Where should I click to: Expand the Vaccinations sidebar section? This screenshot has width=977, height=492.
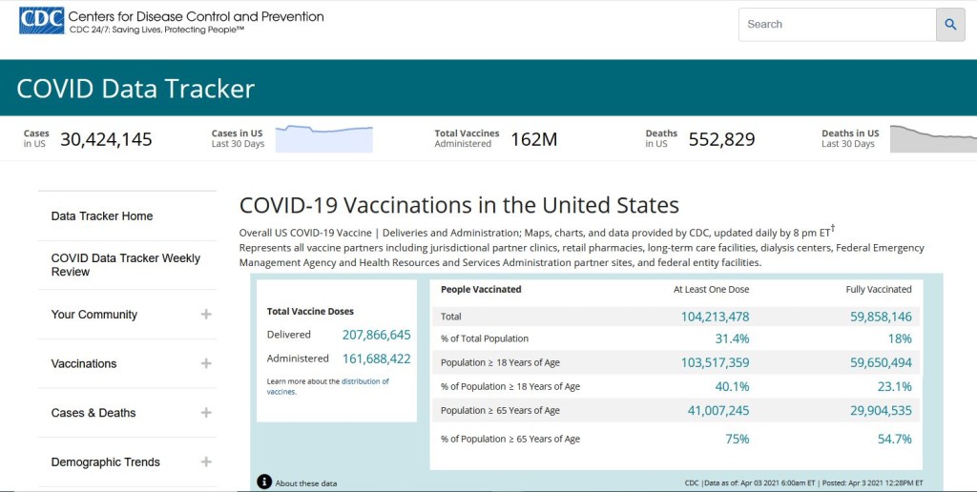pos(206,363)
